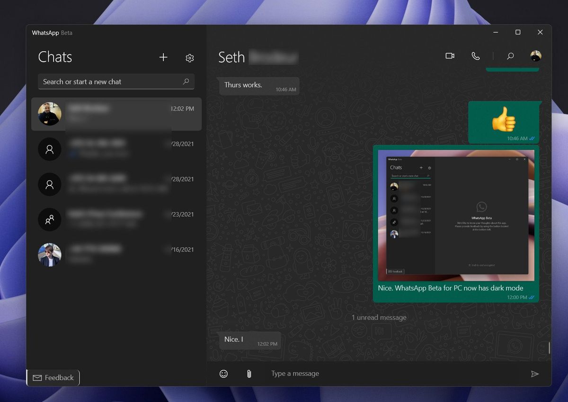
Task: Start a voice call with Seth
Action: [x=476, y=56]
